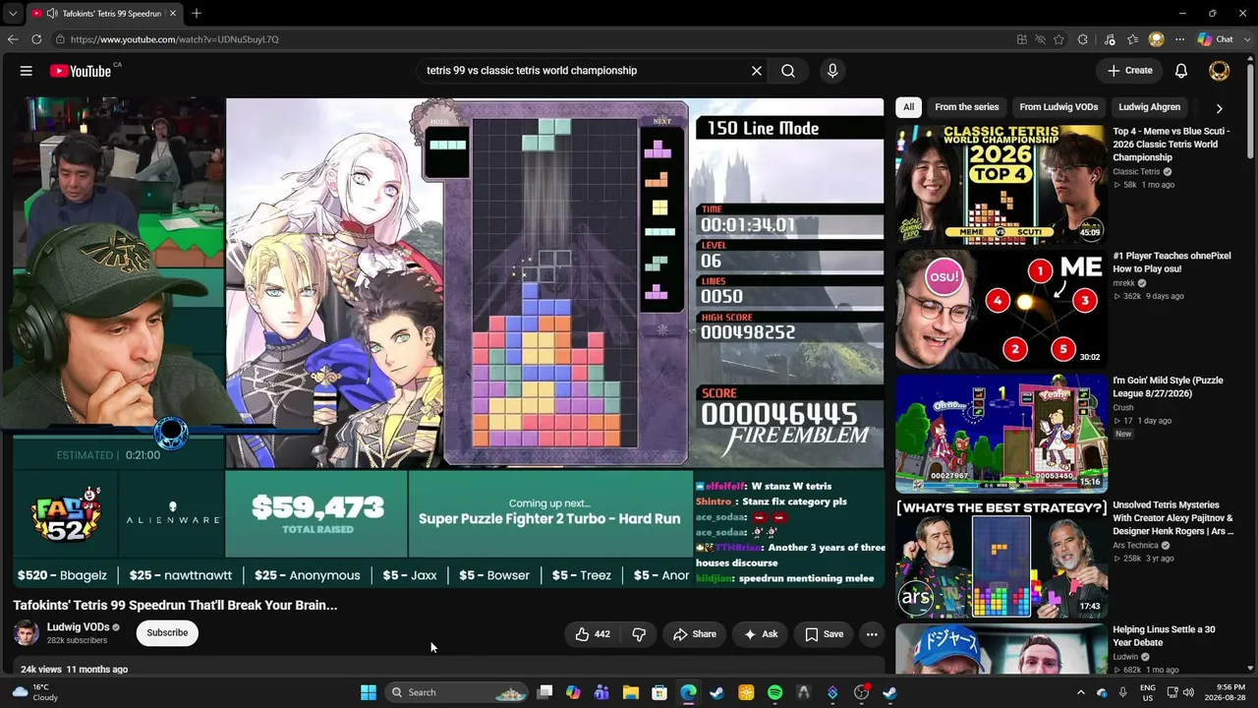1258x708 pixels.
Task: Click the Create button
Action: click(x=1129, y=71)
